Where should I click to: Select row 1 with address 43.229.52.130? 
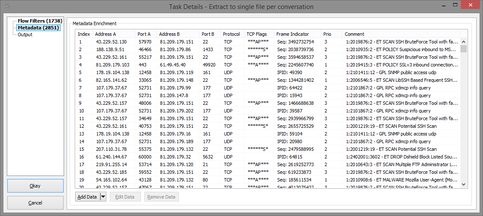pos(111,42)
